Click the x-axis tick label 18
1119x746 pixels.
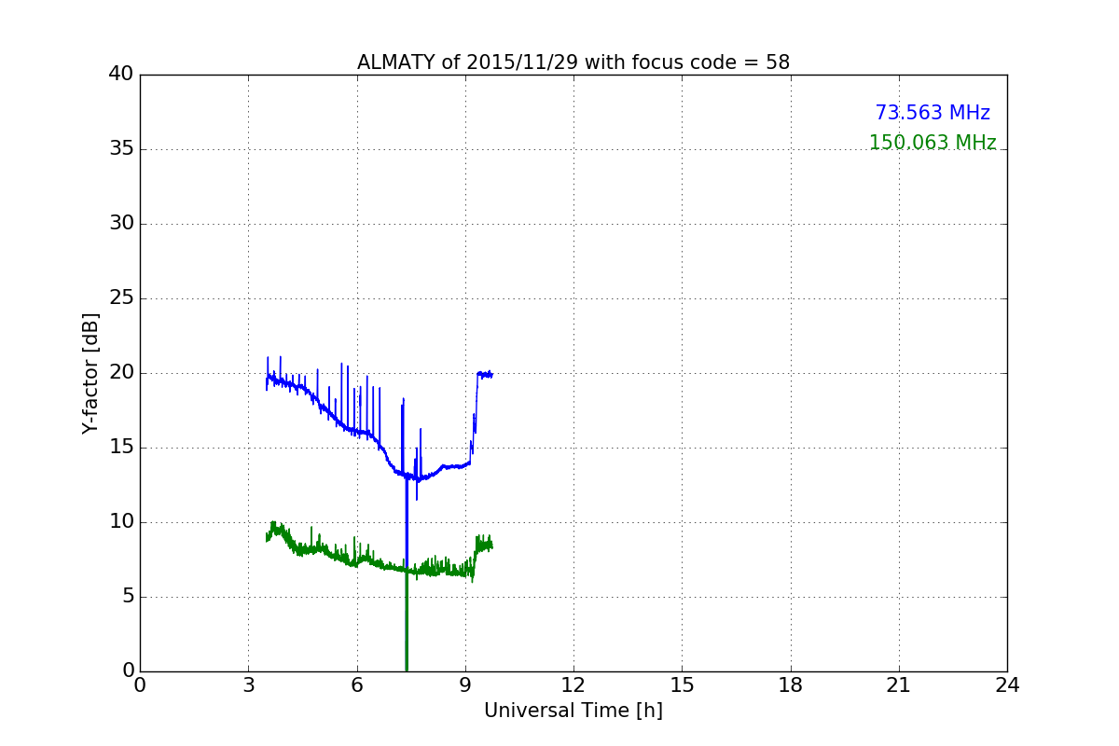click(791, 685)
